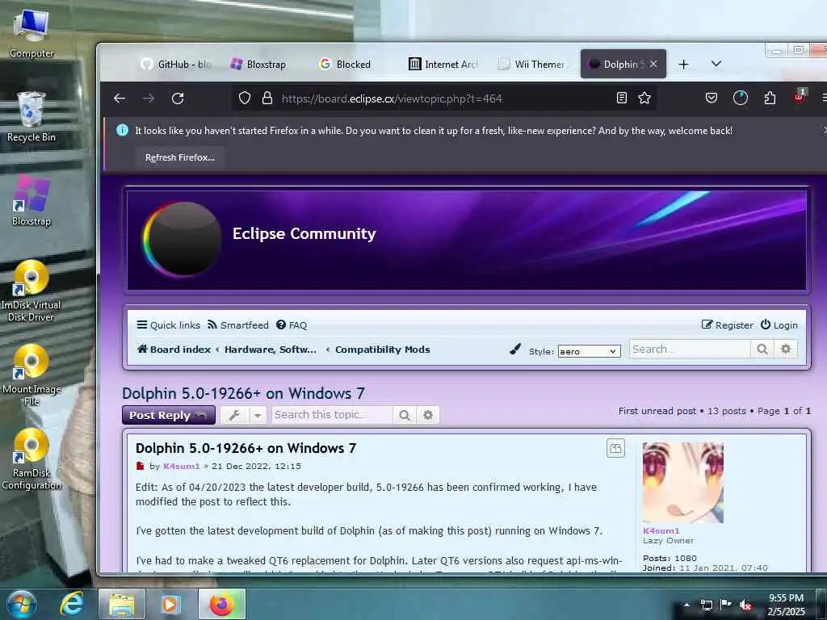Click the topic title Dolphin 5.0-19266+ heading

point(243,393)
